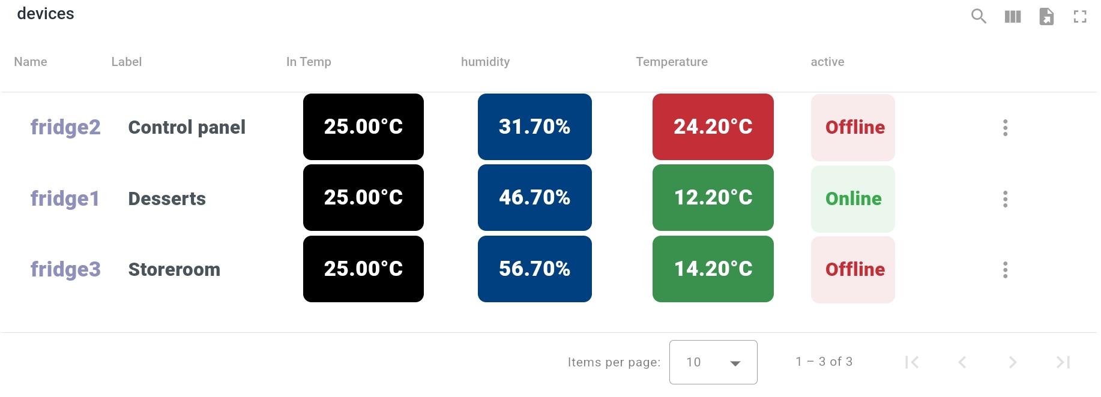The height and width of the screenshot is (397, 1101).
Task: Click the export data icon
Action: point(1046,16)
